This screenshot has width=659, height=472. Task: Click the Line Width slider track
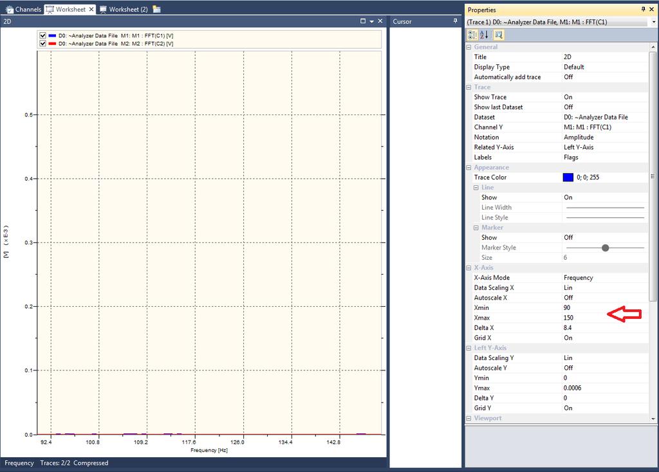605,208
